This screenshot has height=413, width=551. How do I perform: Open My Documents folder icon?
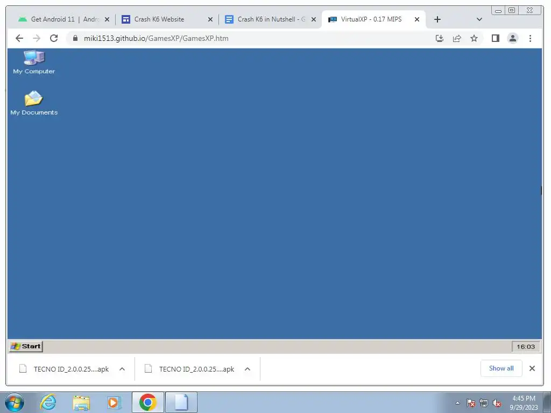tap(34, 103)
